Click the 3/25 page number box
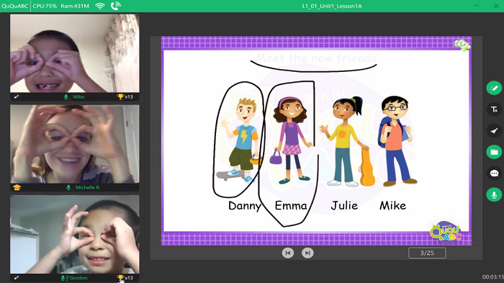 pyautogui.click(x=427, y=253)
